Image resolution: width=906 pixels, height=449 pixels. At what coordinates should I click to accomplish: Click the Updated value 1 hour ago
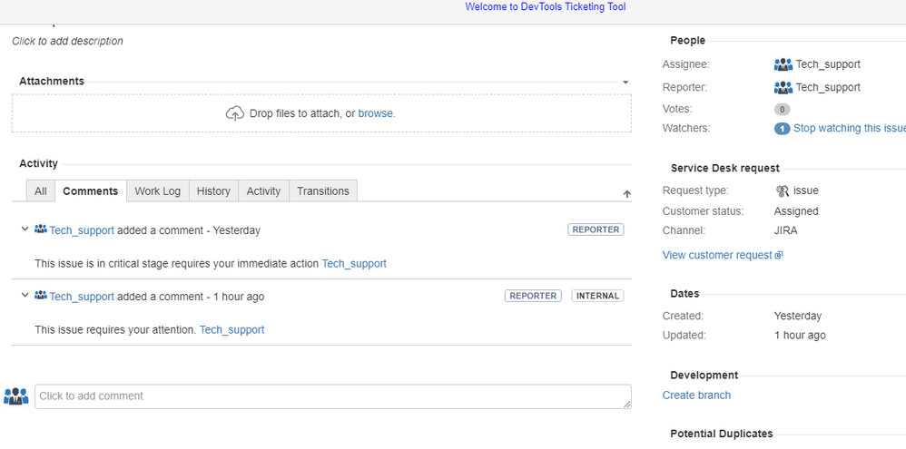[800, 336]
